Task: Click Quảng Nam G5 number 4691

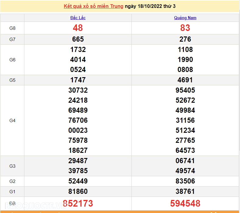Action: [185, 80]
